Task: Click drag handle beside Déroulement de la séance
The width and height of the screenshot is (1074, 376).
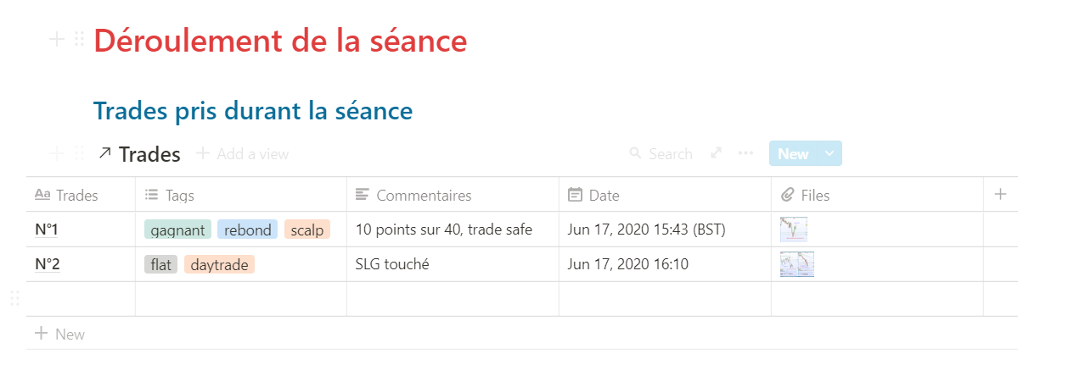Action: pyautogui.click(x=79, y=39)
